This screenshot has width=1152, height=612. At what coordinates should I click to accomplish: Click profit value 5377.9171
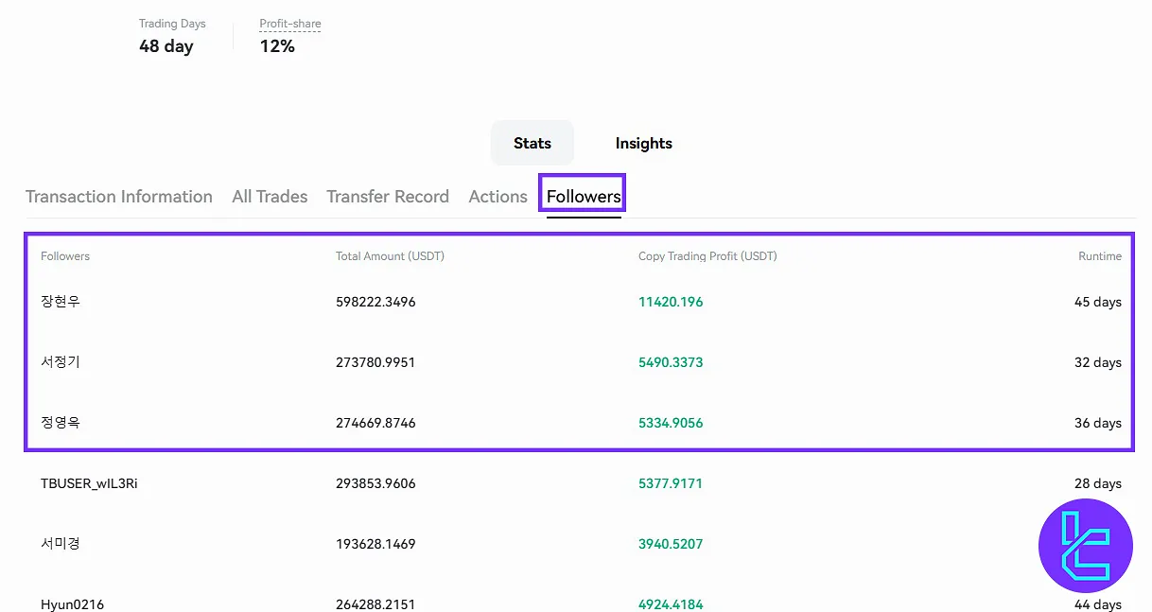pos(671,483)
